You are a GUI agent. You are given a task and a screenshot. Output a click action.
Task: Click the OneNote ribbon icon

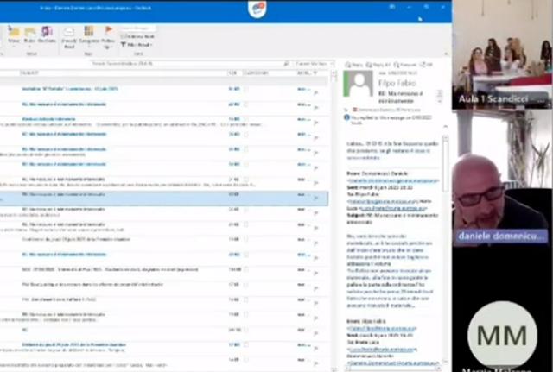click(47, 35)
